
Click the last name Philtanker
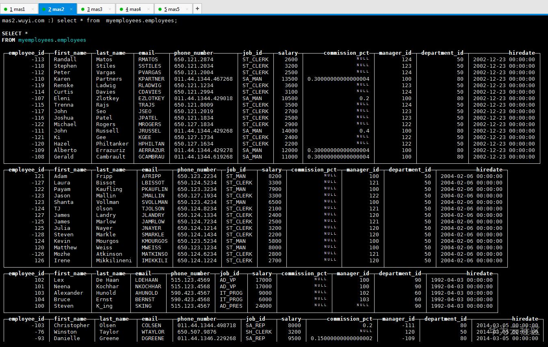(113, 144)
